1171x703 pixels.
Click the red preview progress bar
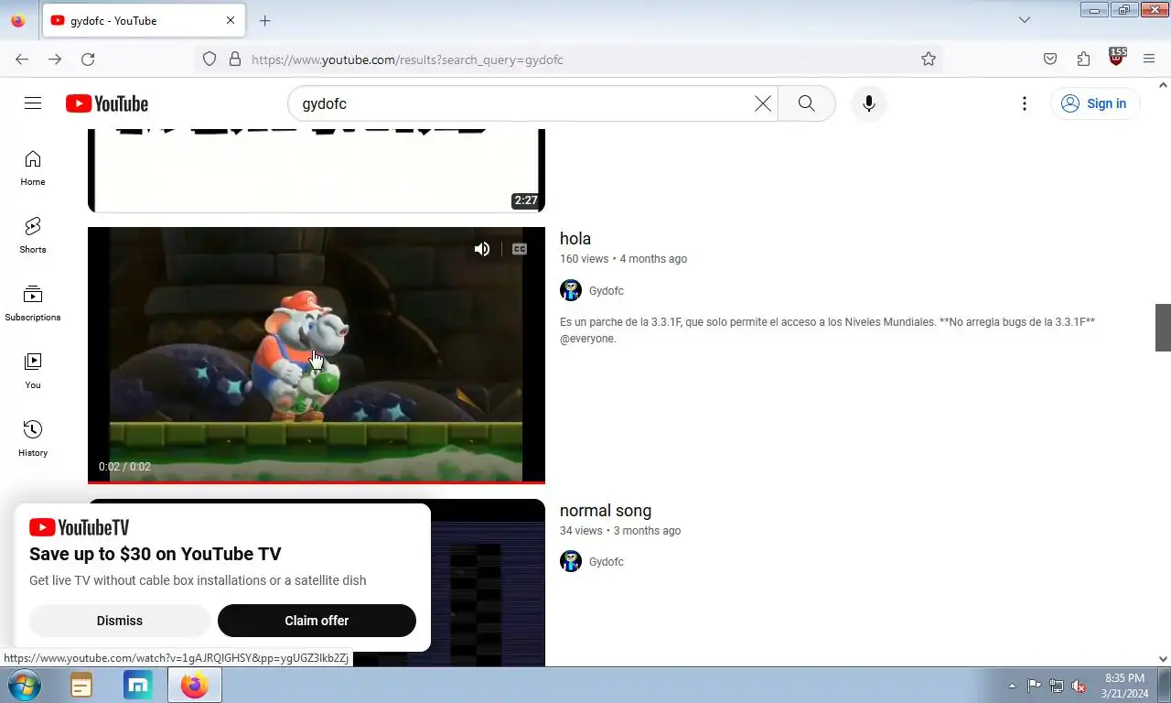coord(317,481)
